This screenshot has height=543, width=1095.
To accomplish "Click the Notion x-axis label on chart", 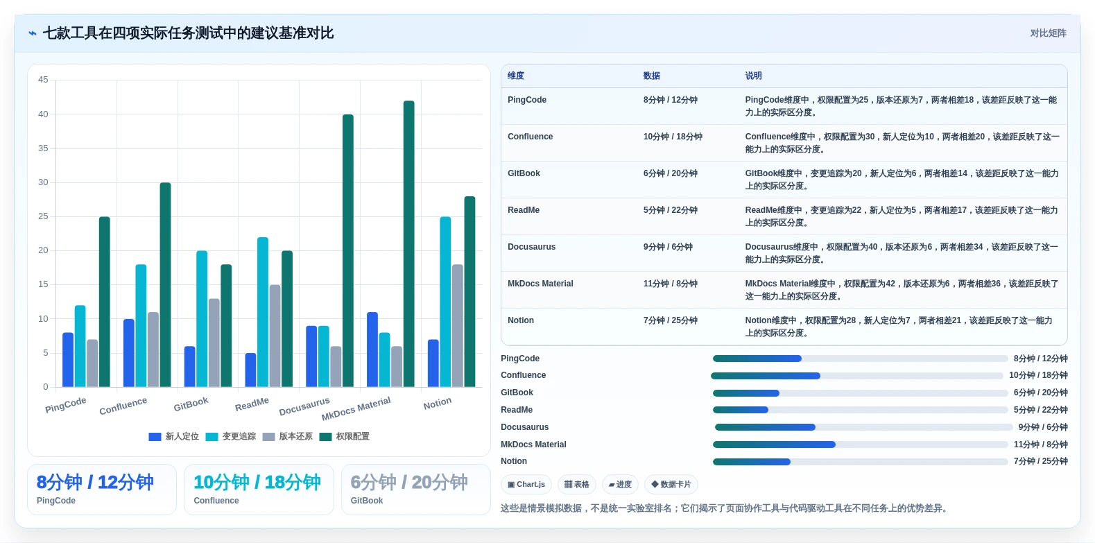I will 438,404.
